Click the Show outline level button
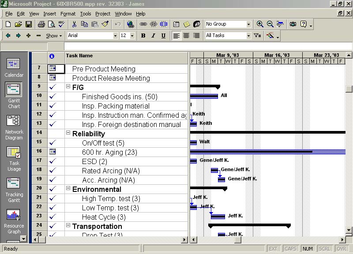The width and height of the screenshot is (353, 254). pos(54,36)
